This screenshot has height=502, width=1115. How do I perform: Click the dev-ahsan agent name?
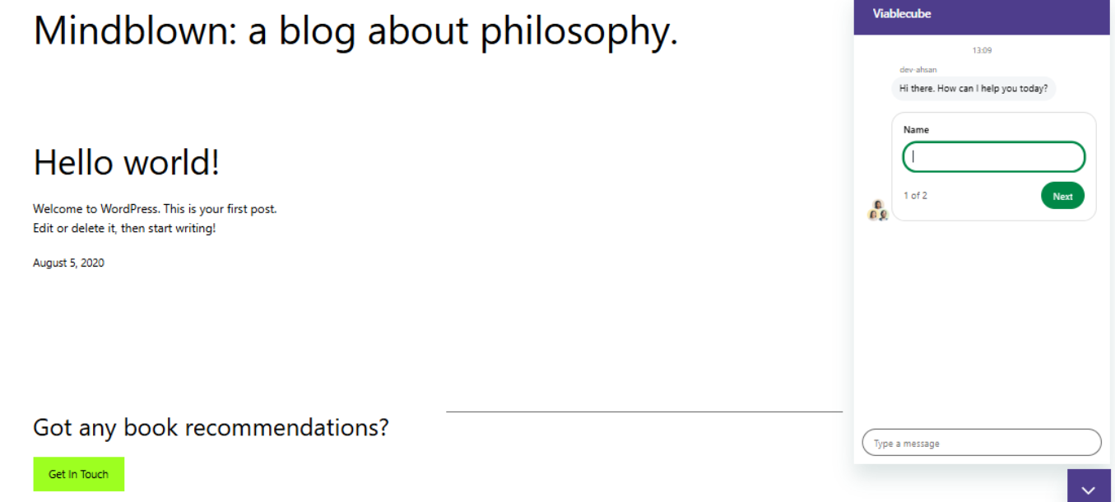click(x=918, y=70)
